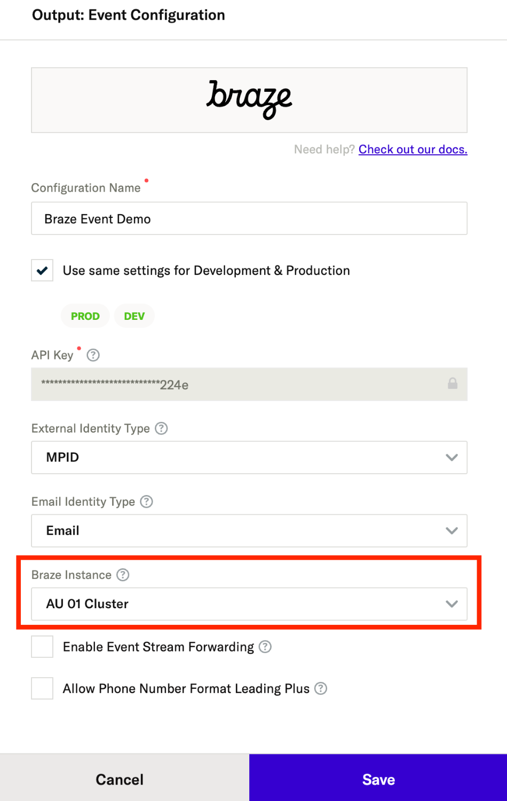Click the Braze Instance label
Screen dimensions: 507x801
[72, 575]
